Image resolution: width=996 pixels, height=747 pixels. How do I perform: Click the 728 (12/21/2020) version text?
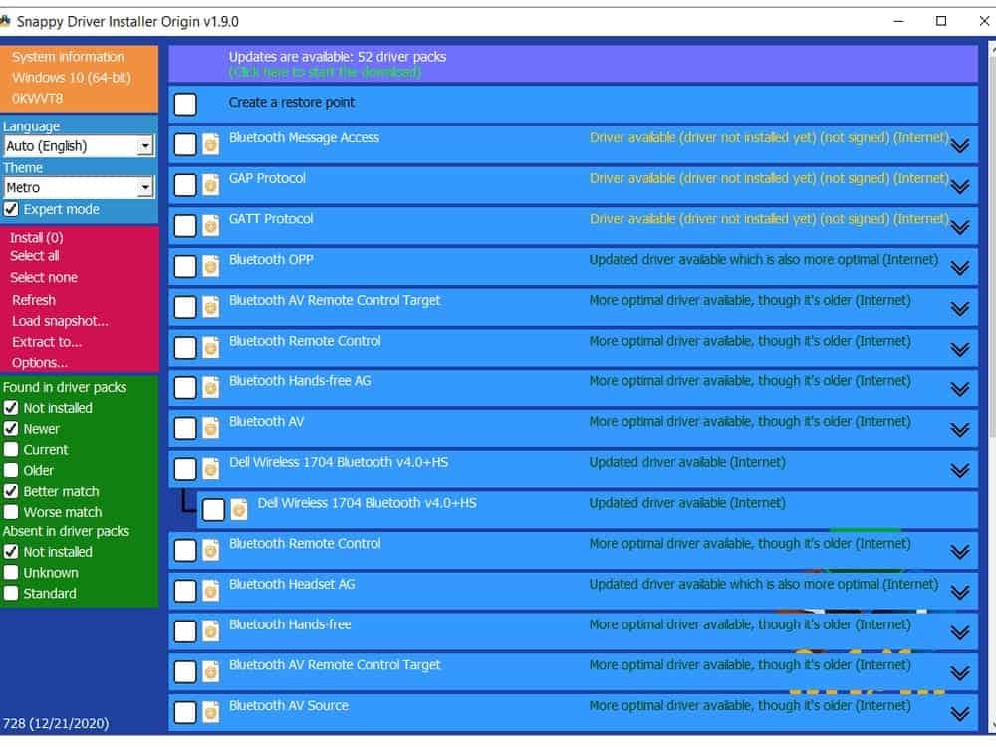pos(55,723)
